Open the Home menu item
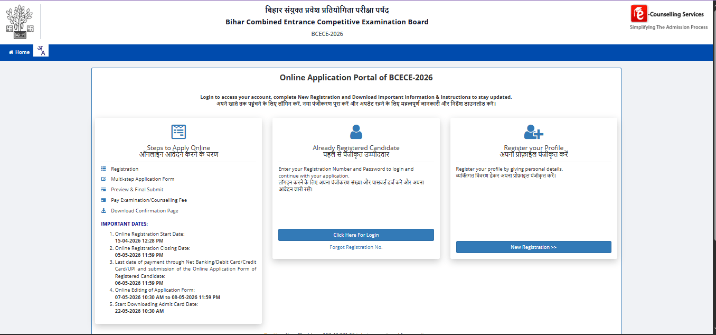 (18, 52)
